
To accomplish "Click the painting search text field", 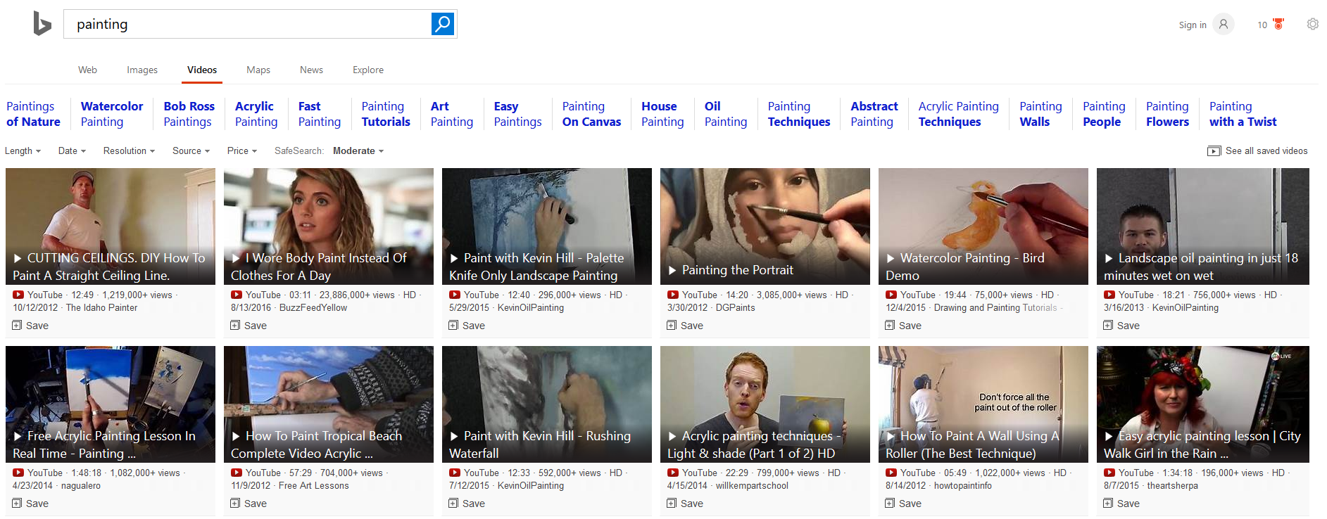I will [246, 25].
